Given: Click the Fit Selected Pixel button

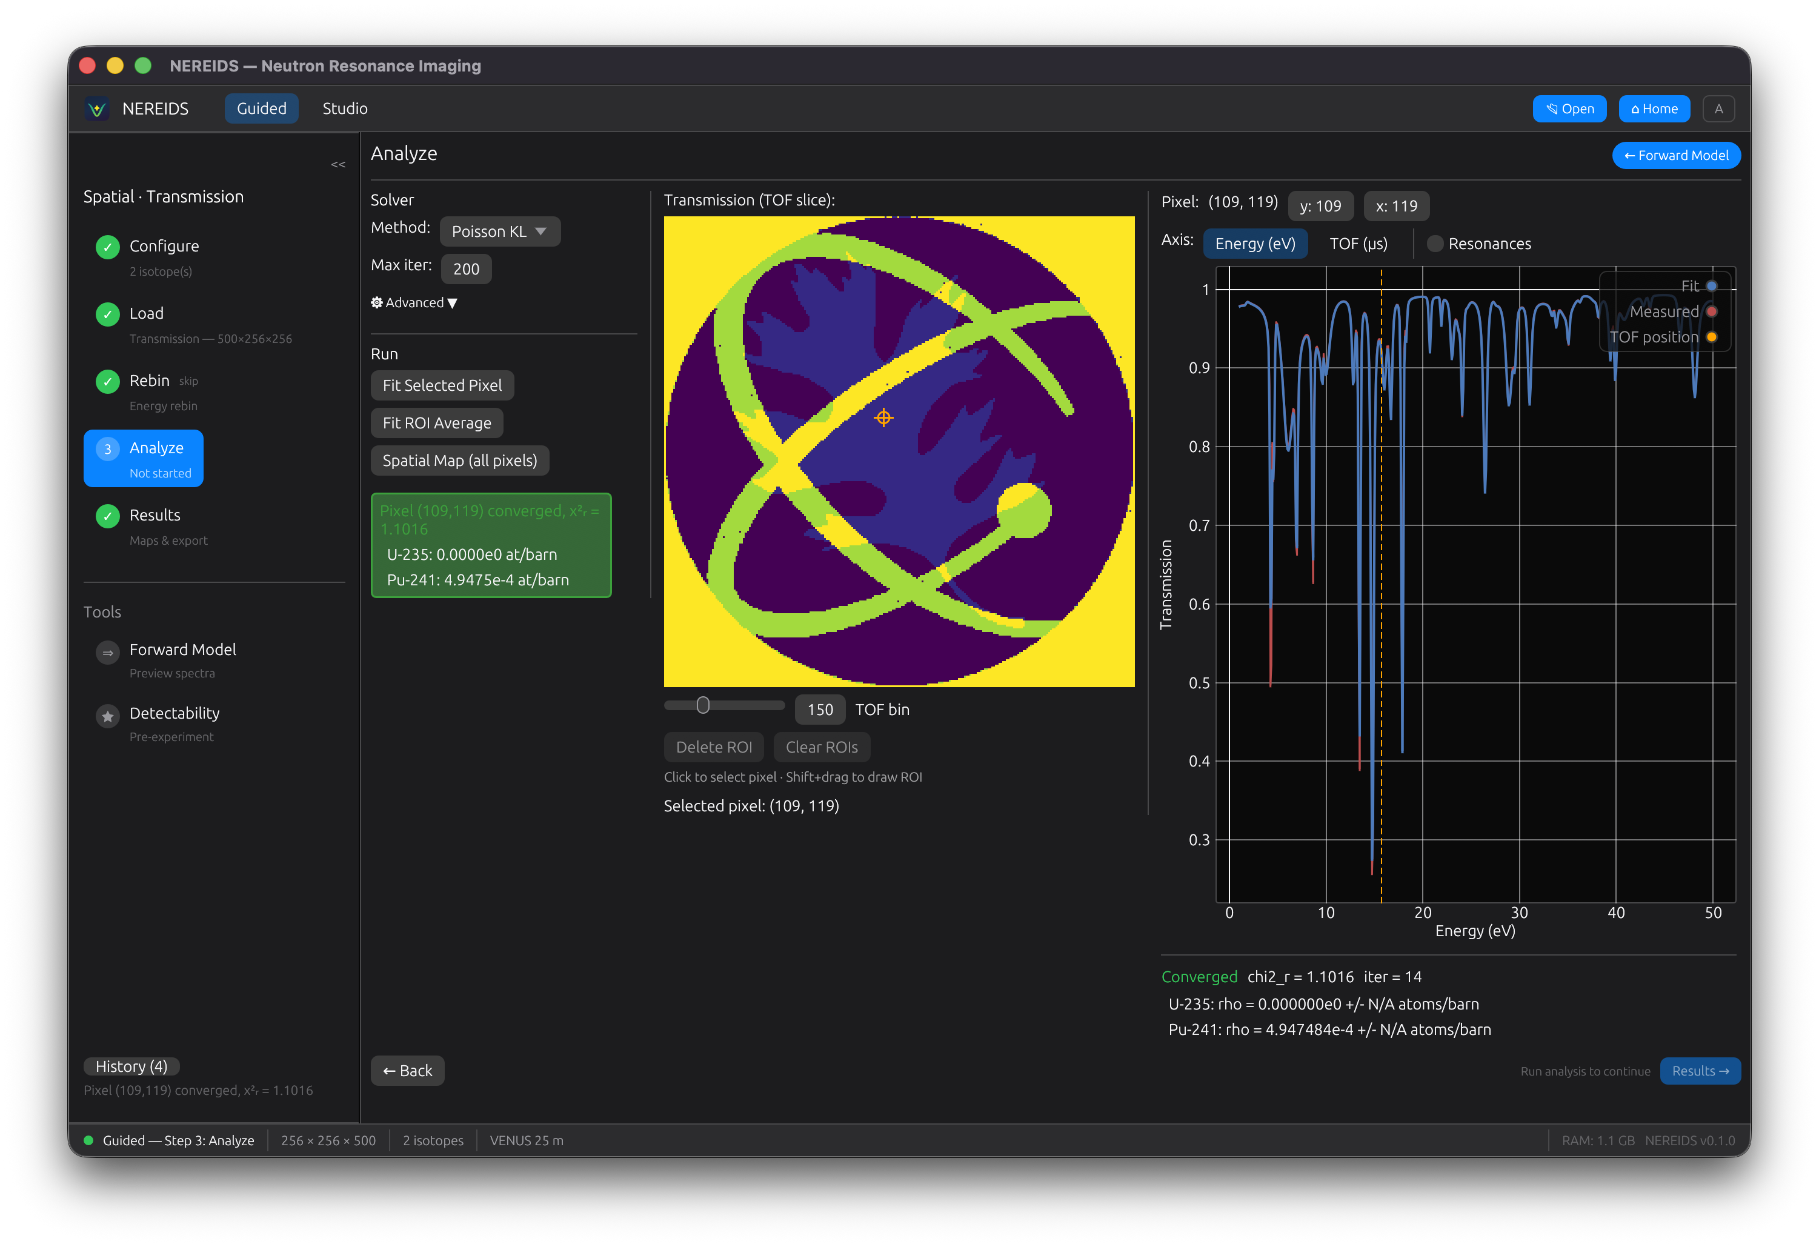Looking at the screenshot, I should tap(442, 385).
